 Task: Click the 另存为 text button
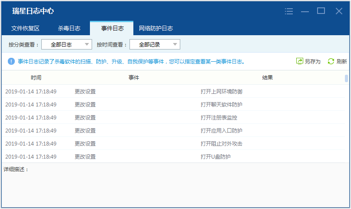312,62
